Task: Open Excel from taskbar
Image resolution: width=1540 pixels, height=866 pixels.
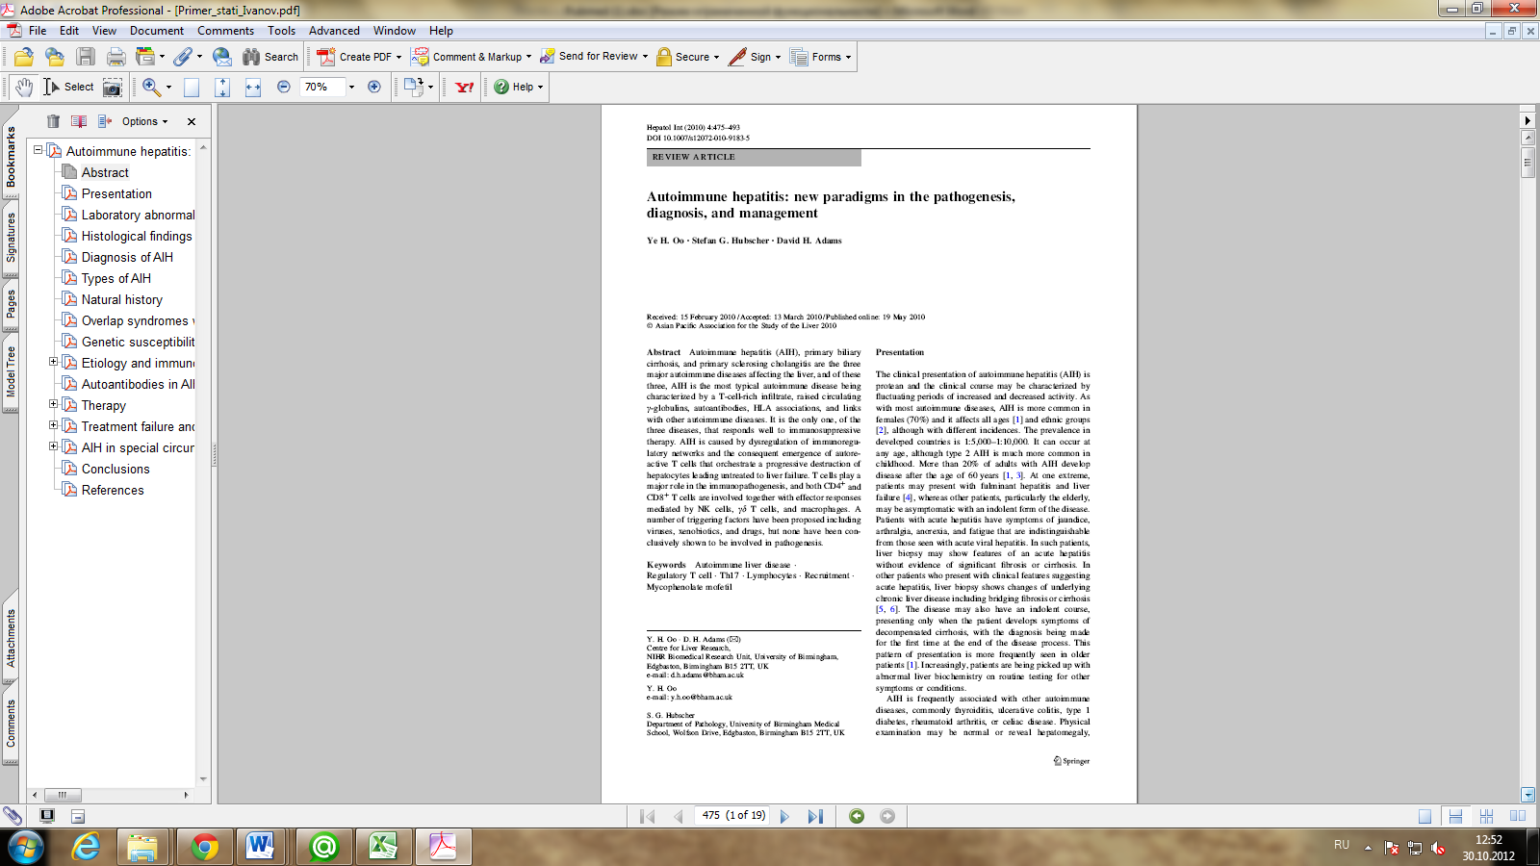Action: tap(383, 847)
